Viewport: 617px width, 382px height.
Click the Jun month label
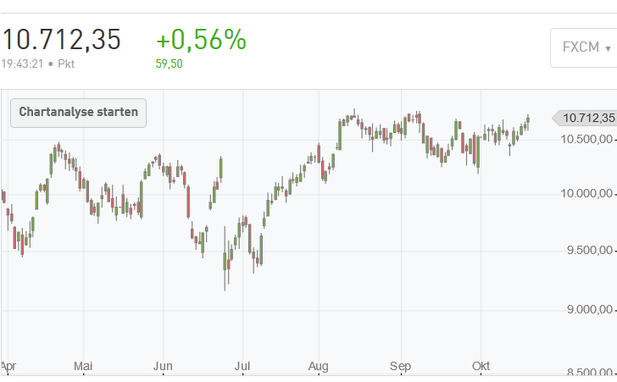(163, 366)
